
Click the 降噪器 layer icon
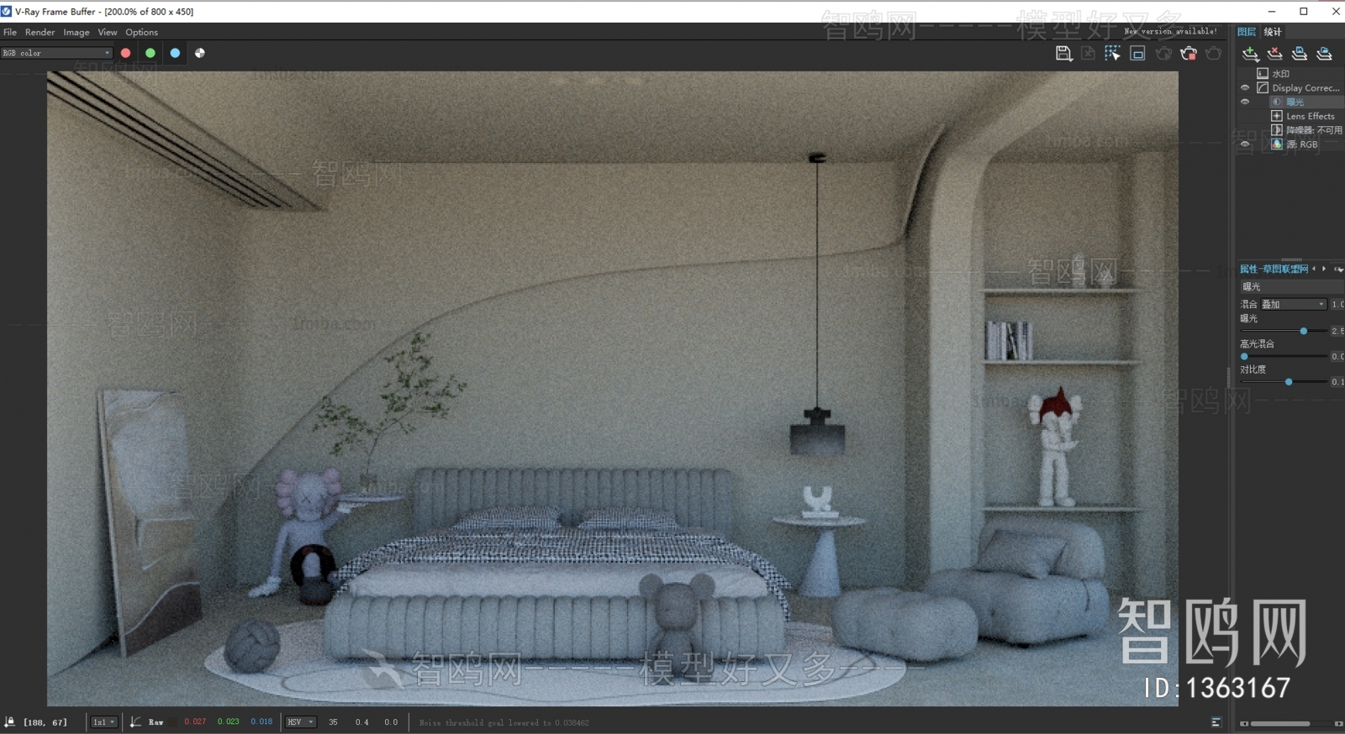pyautogui.click(x=1277, y=130)
